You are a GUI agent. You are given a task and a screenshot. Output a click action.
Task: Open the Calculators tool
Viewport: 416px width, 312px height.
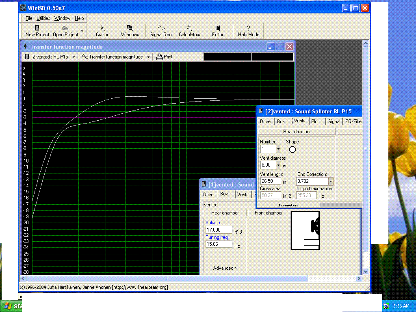189,31
